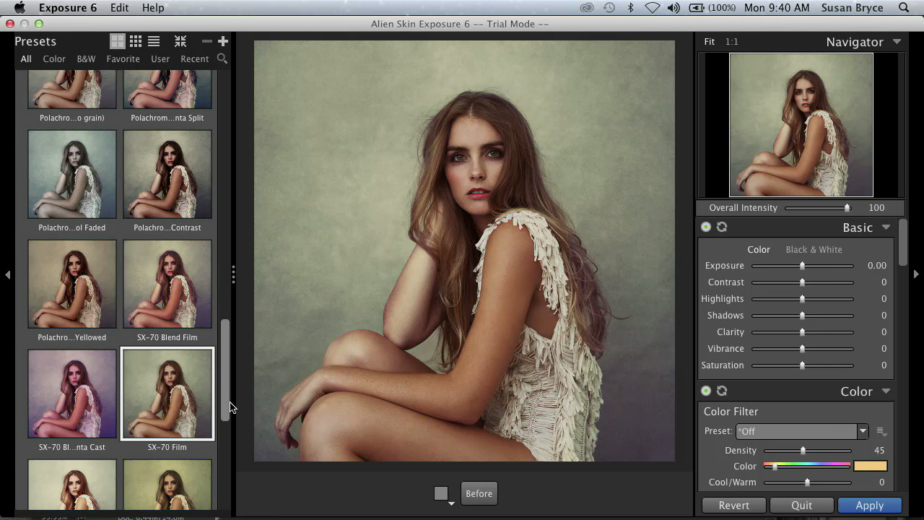Click the plus icon to add preset
The image size is (924, 520).
(x=223, y=41)
